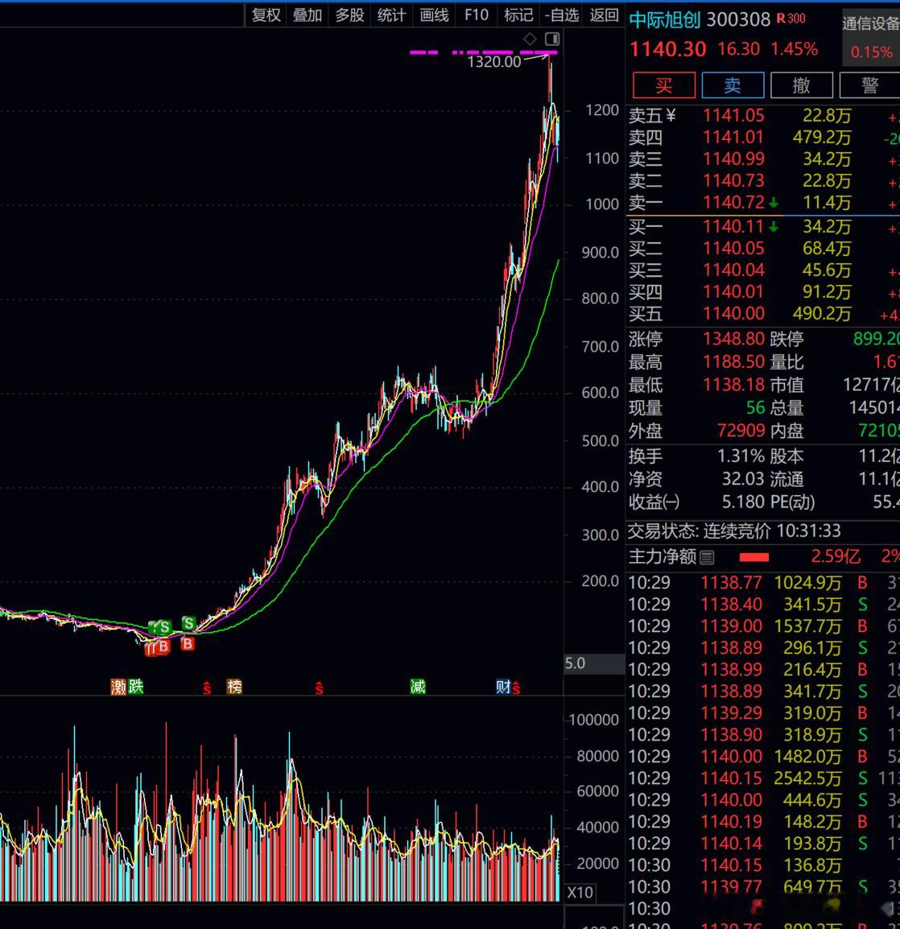
Task: Click the 100000 volume axis label
Action: pyautogui.click(x=594, y=720)
